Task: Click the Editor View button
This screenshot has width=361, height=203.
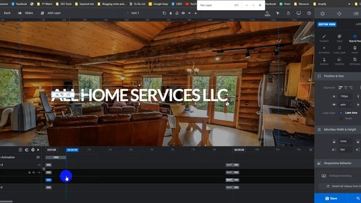Action: (x=327, y=24)
